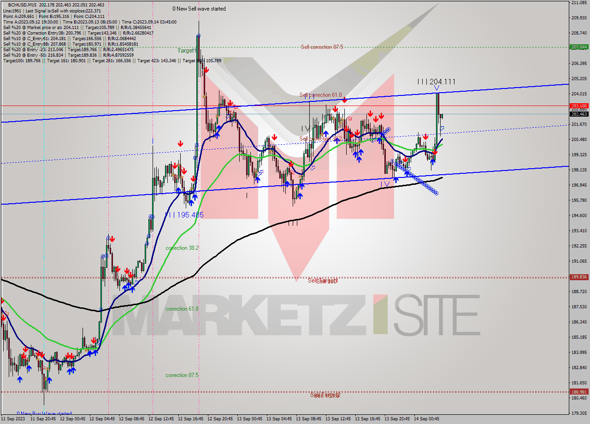Click the green 'correction 61.8' label
The image size is (590, 424).
pos(182,309)
